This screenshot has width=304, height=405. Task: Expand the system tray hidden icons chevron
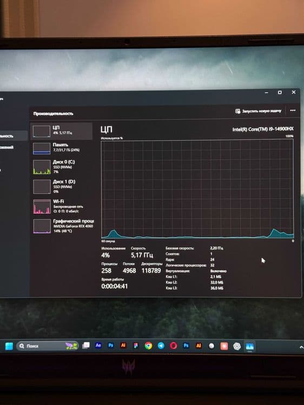(x=301, y=347)
